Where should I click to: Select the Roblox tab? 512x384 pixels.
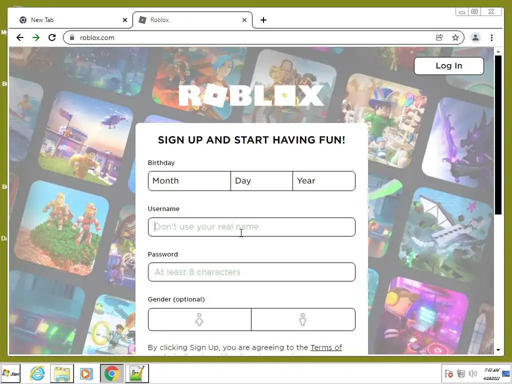(192, 20)
